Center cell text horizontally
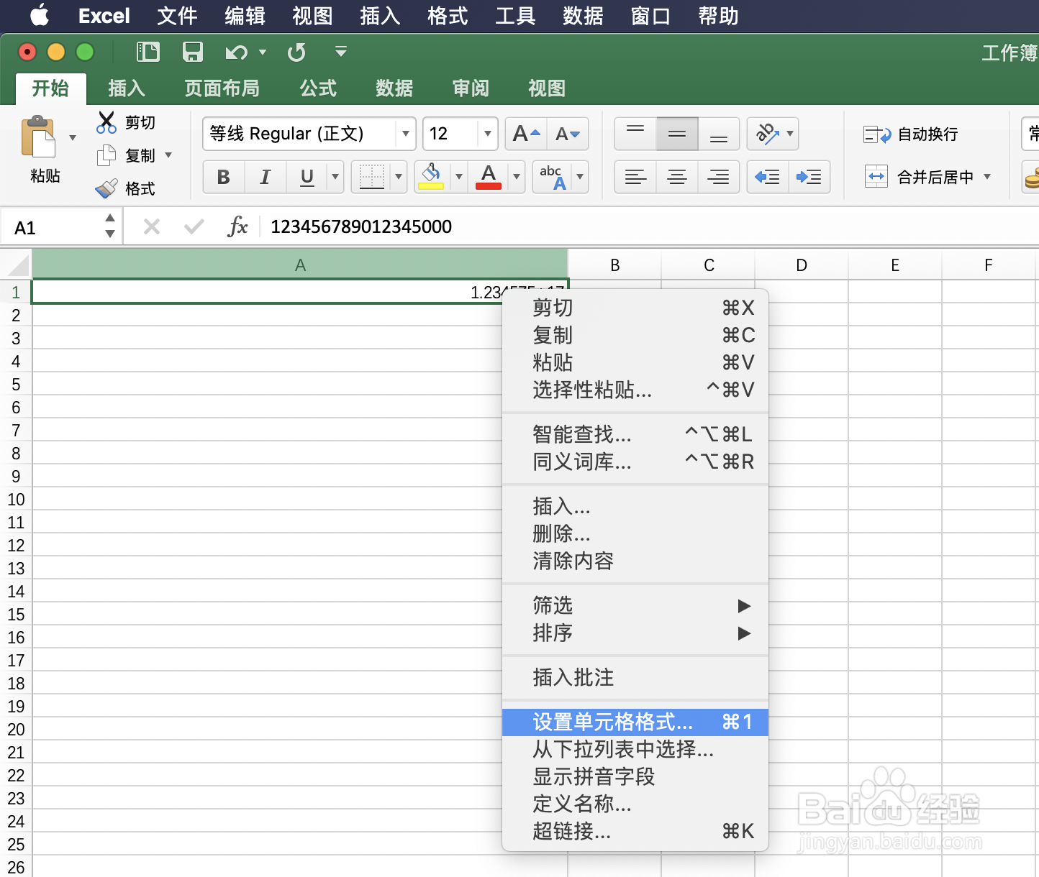The height and width of the screenshot is (877, 1039). tap(677, 177)
